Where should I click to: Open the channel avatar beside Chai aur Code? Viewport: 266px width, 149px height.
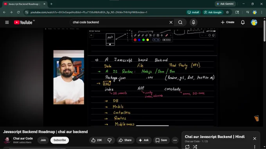[7, 140]
